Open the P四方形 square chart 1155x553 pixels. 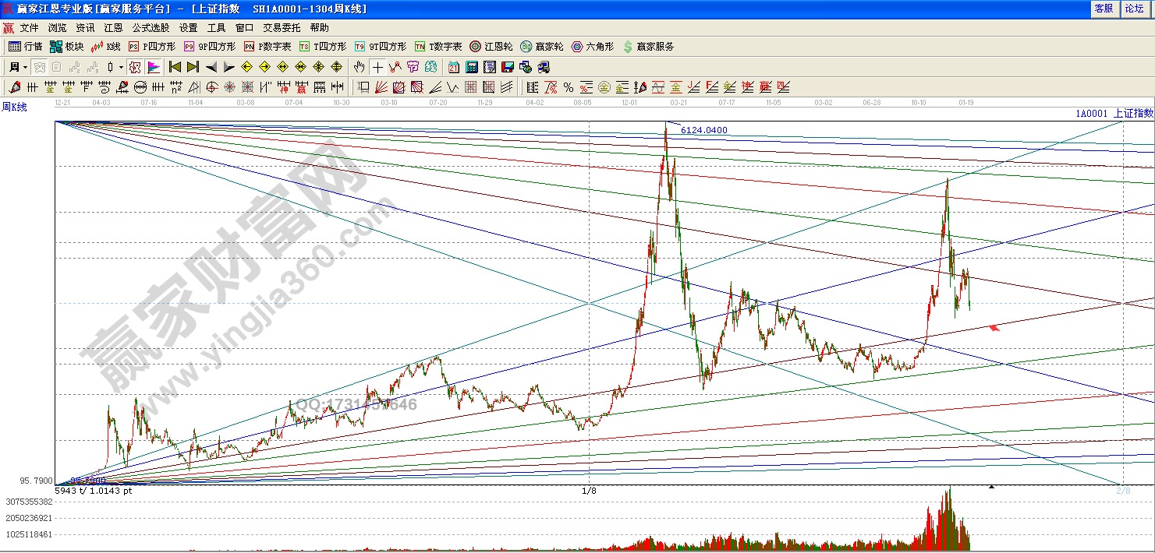coord(151,47)
